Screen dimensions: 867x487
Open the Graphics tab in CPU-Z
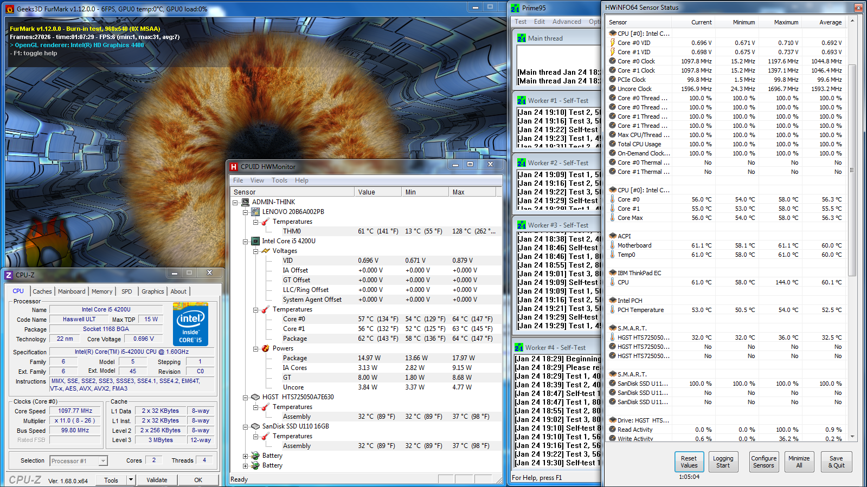tap(153, 291)
